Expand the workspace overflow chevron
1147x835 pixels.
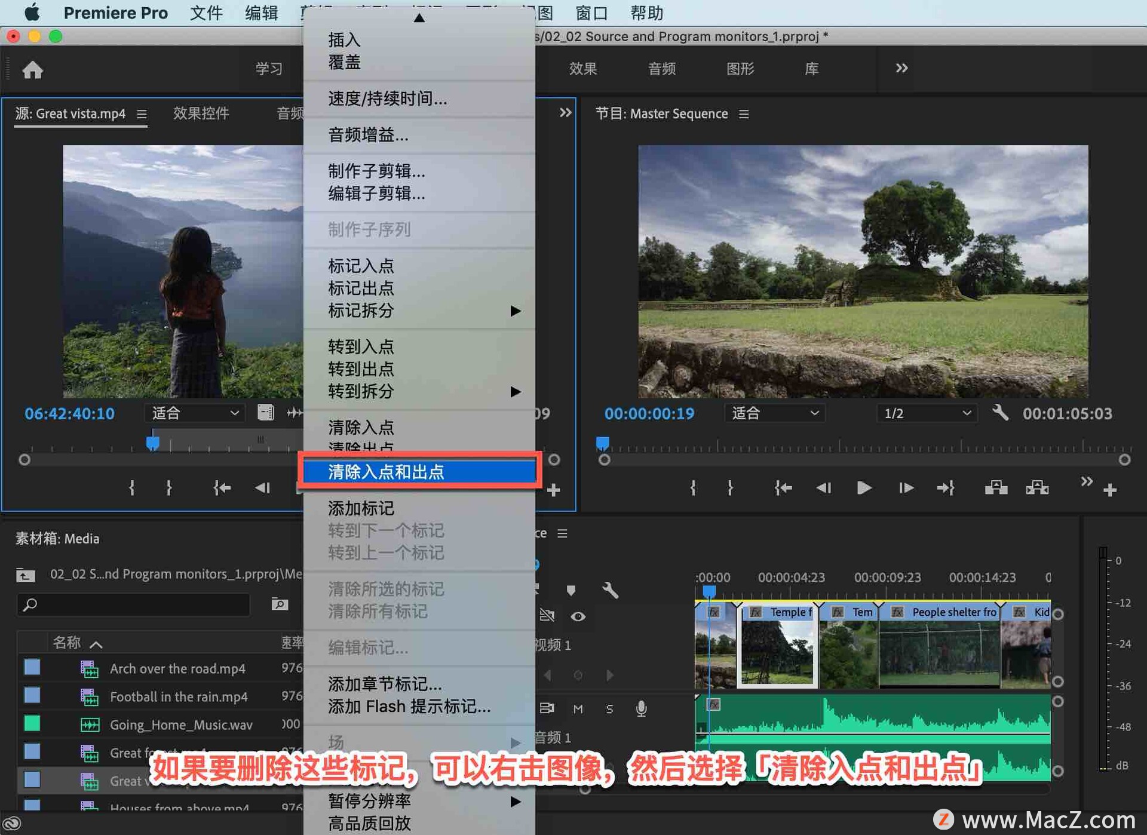901,68
